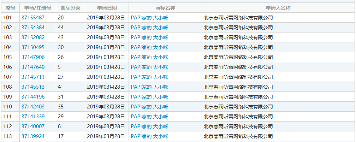
Task: Click applicant 北京春雨听雷网络科技有限公司 in row 101
Action: (238, 18)
